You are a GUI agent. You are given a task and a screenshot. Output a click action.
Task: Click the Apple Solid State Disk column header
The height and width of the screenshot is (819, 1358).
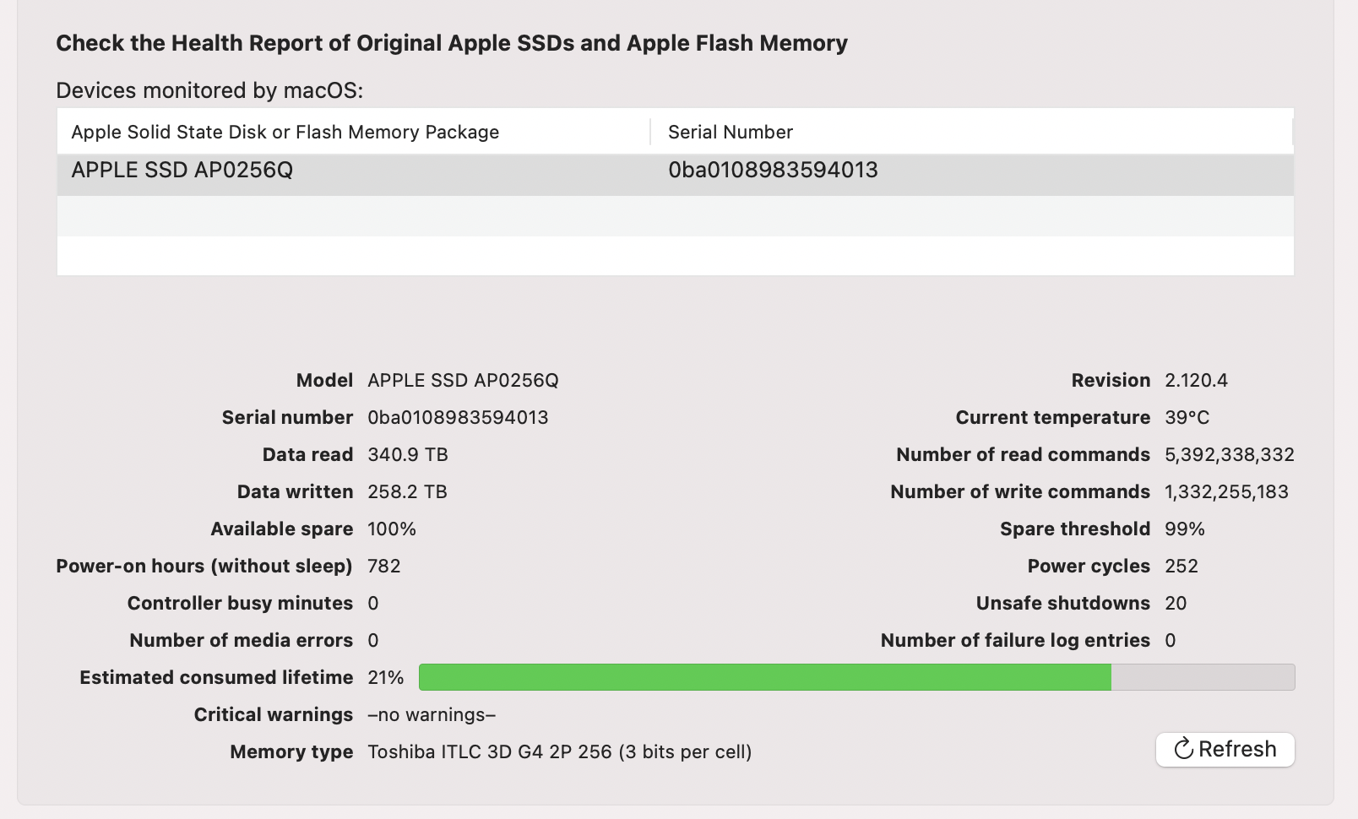(285, 133)
